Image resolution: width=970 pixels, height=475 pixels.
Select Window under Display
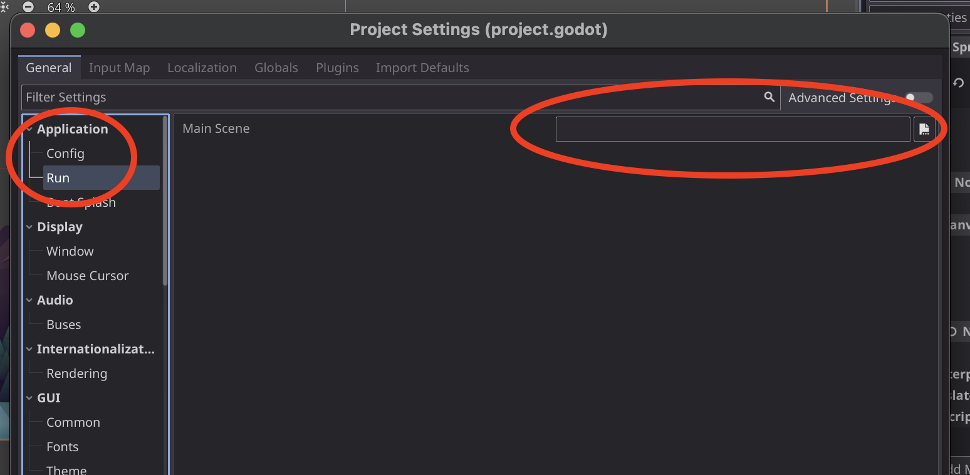70,251
